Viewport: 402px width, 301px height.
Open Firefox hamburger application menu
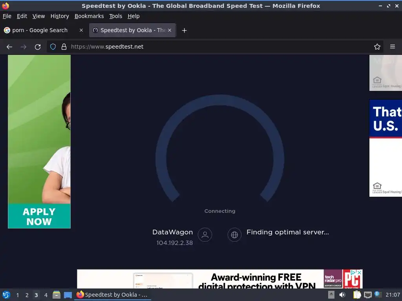393,47
